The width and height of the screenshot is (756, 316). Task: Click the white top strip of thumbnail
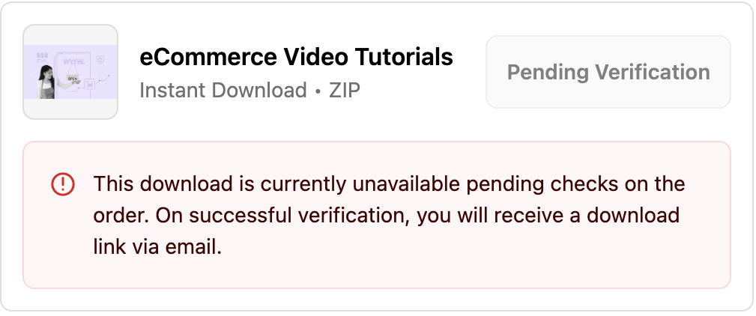(70, 34)
